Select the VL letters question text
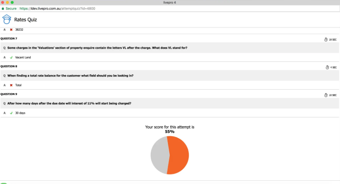The height and width of the screenshot is (184, 340). coord(99,48)
